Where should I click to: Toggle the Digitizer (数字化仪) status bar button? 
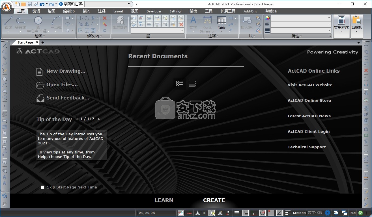(315, 213)
